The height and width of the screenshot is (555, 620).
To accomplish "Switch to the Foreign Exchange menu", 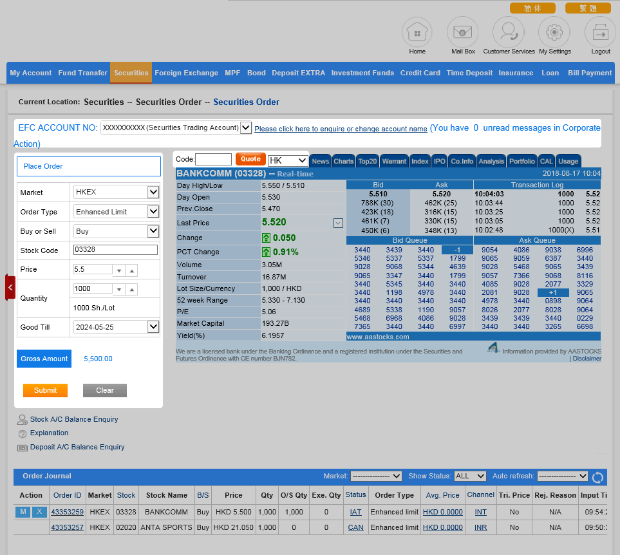I will pyautogui.click(x=186, y=73).
